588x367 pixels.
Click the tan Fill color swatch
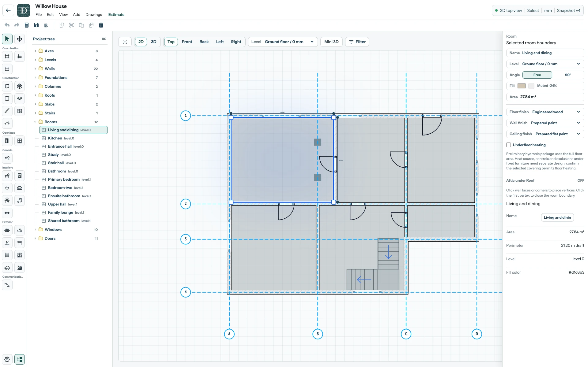tap(521, 86)
